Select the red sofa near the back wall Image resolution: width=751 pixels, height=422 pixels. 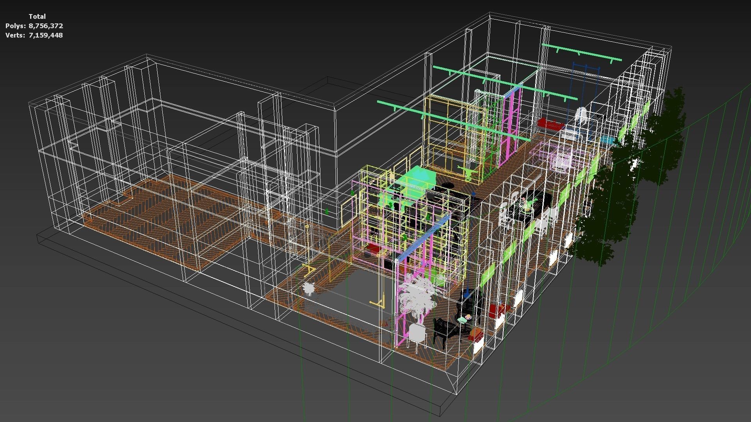(550, 124)
